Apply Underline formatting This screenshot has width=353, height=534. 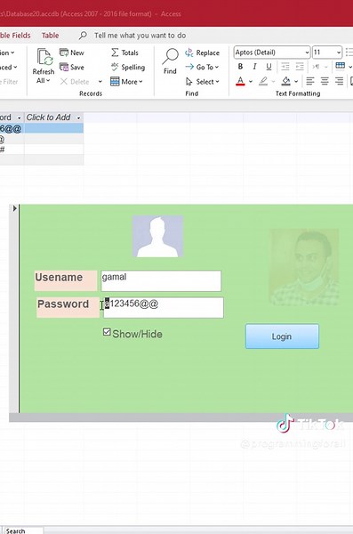click(269, 67)
